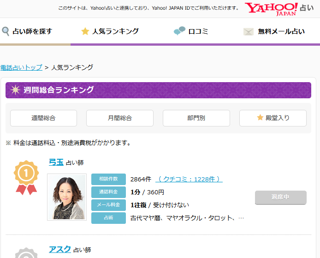Screen dimensions: 320x258
Task: Follow the 電話占いトップ breadcrumb link
Action: [x=21, y=67]
